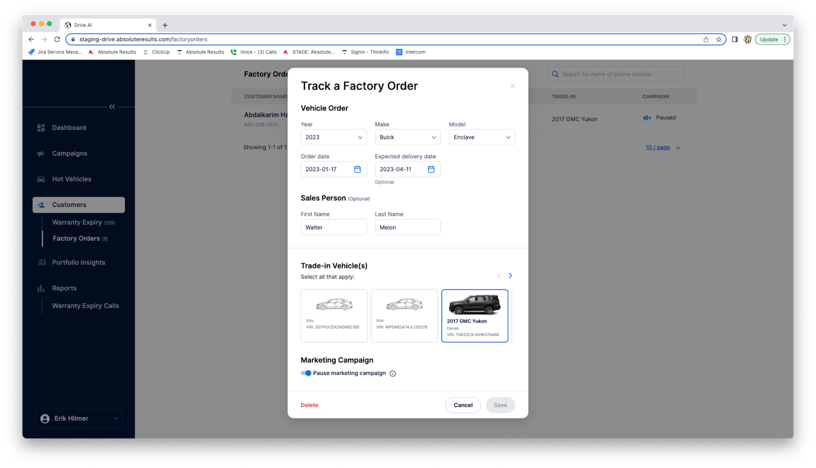Expand the Year dropdown showing 2023
816x468 pixels.
tap(334, 137)
